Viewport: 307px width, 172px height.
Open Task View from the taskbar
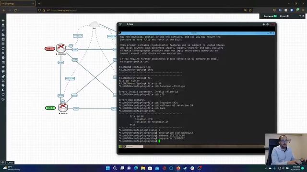click(122, 168)
